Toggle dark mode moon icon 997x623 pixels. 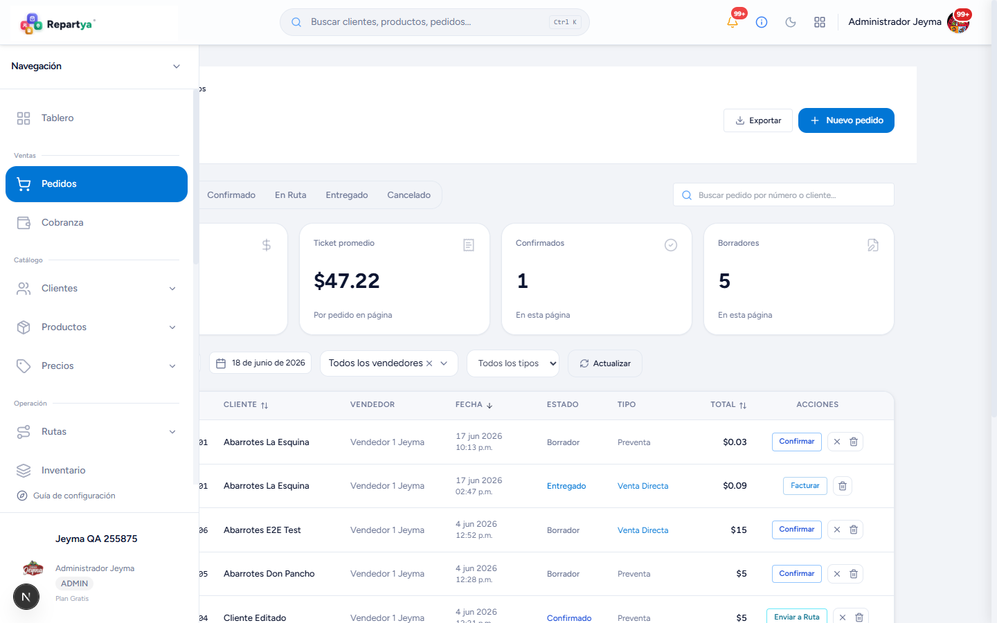coord(791,22)
